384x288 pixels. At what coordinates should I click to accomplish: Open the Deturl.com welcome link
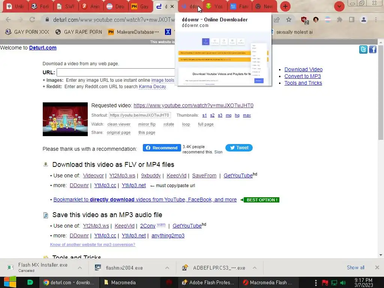coord(43,48)
